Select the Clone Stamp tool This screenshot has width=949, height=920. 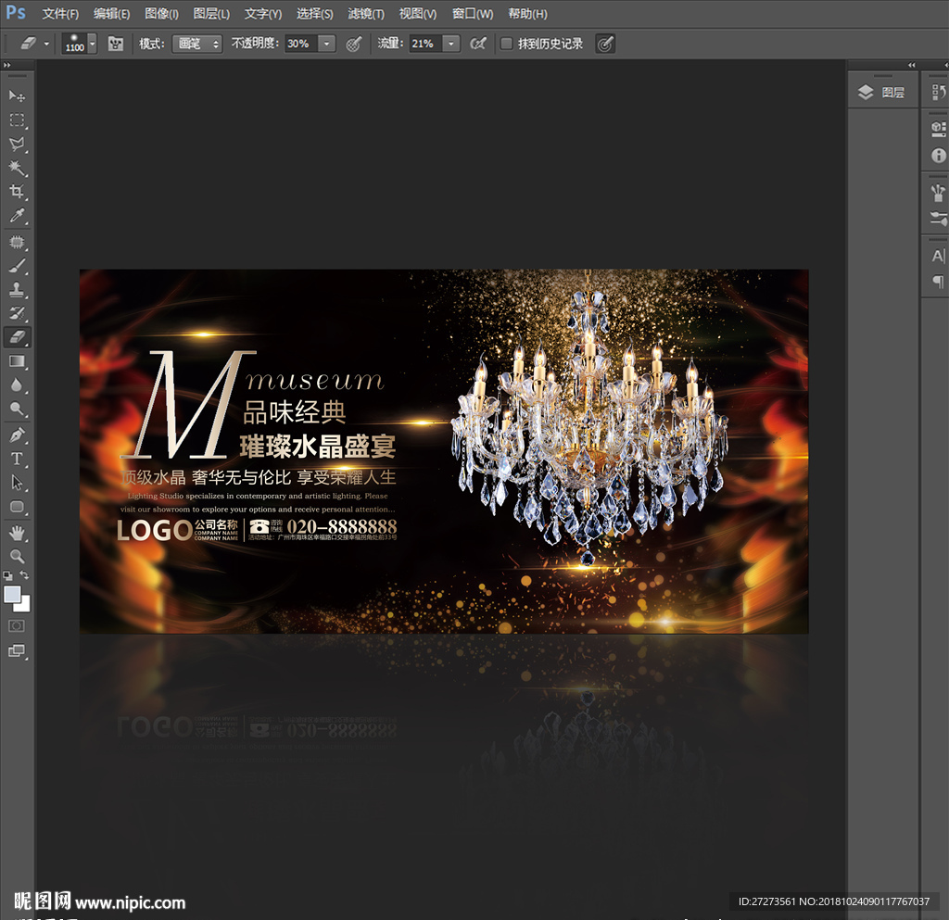click(x=17, y=289)
